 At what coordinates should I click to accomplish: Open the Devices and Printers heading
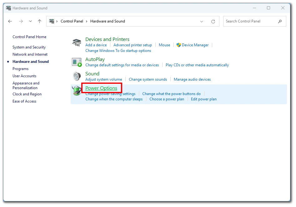[x=107, y=39]
